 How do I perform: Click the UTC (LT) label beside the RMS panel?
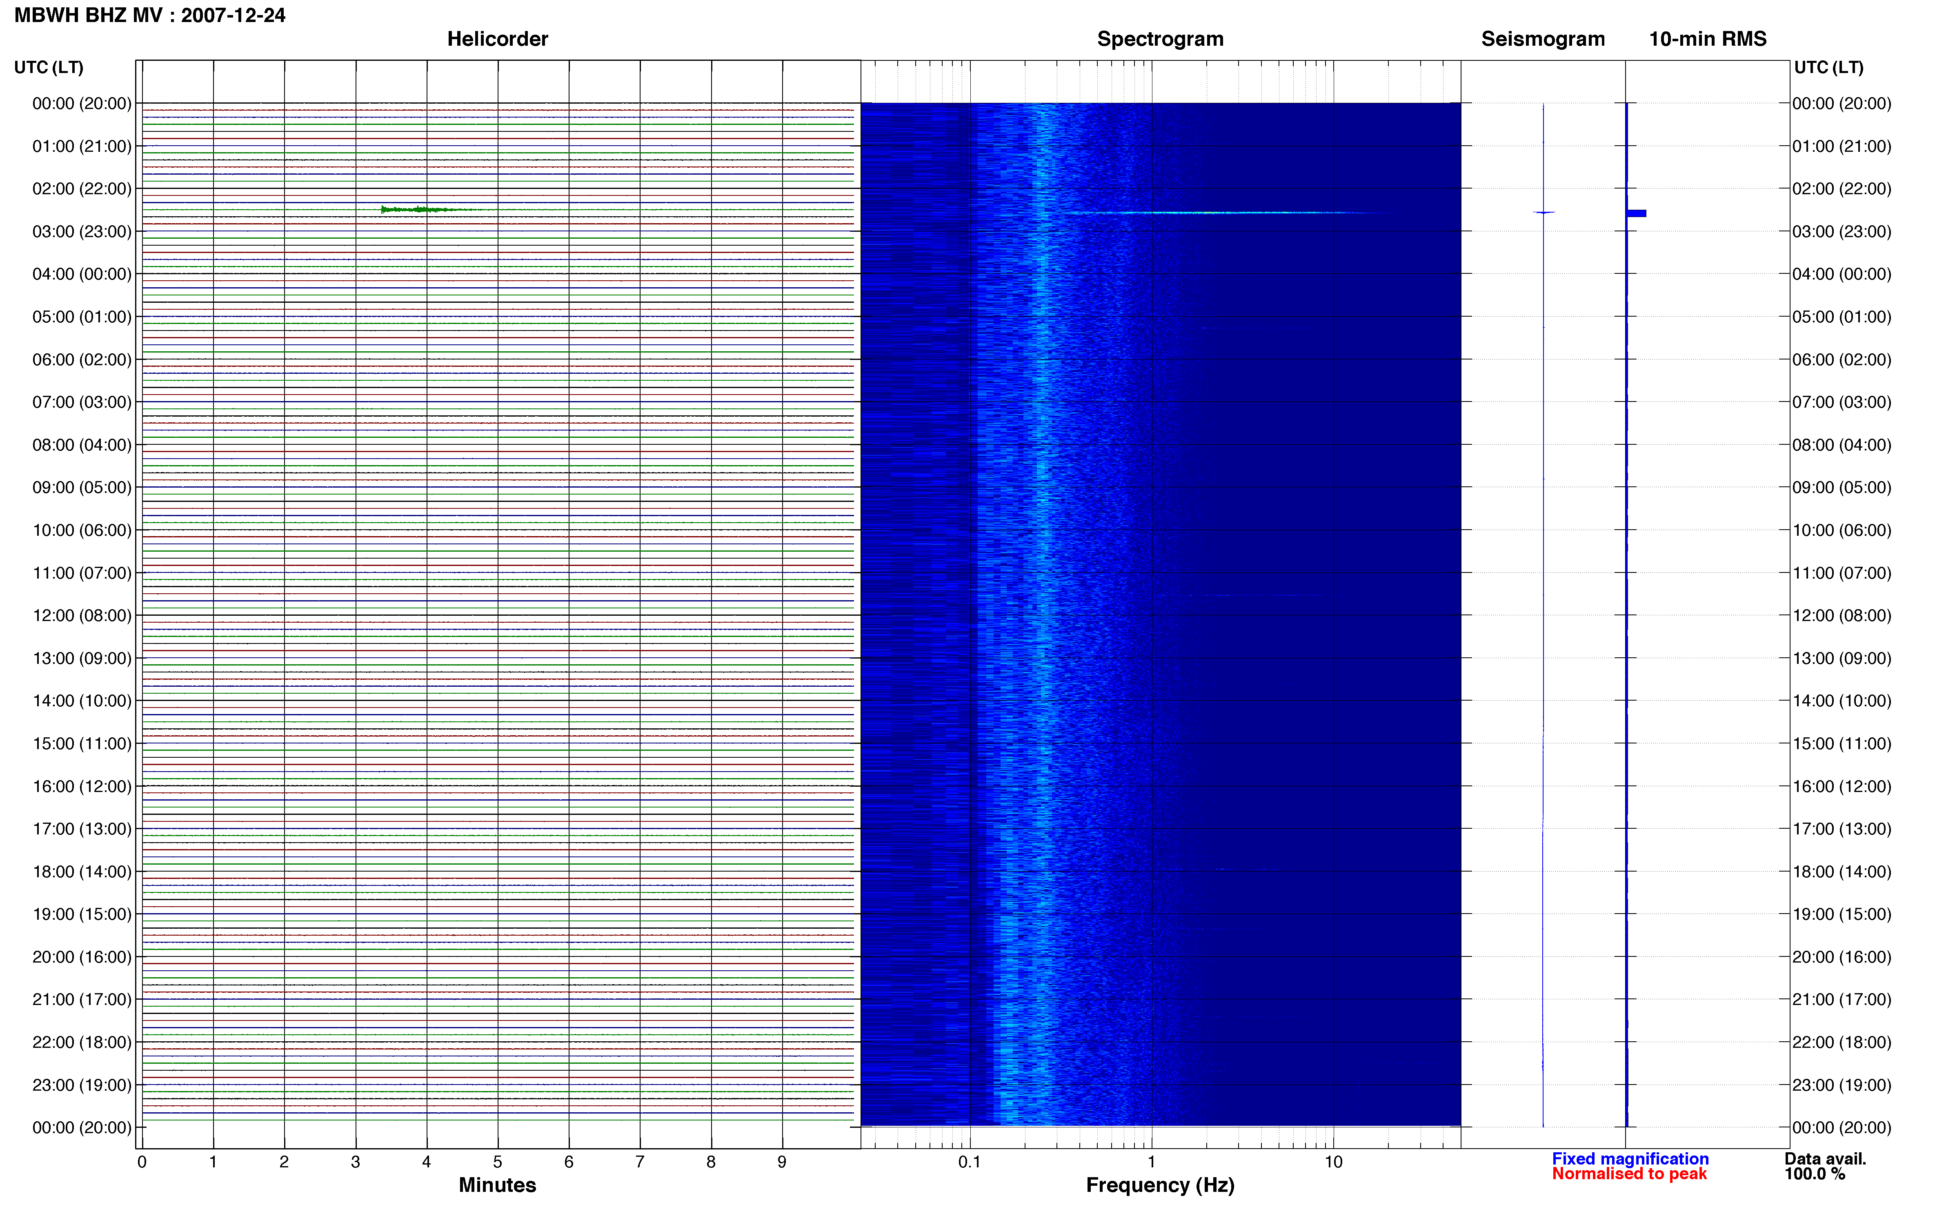(x=1828, y=67)
